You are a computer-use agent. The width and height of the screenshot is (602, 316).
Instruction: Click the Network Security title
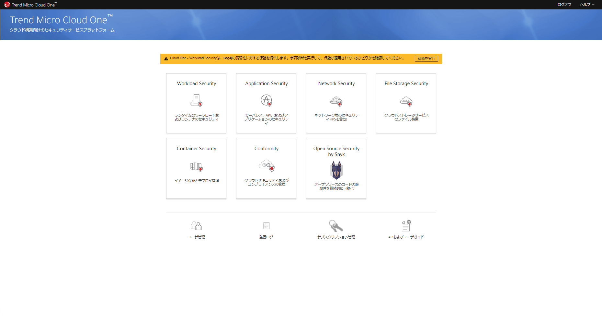coord(336,84)
